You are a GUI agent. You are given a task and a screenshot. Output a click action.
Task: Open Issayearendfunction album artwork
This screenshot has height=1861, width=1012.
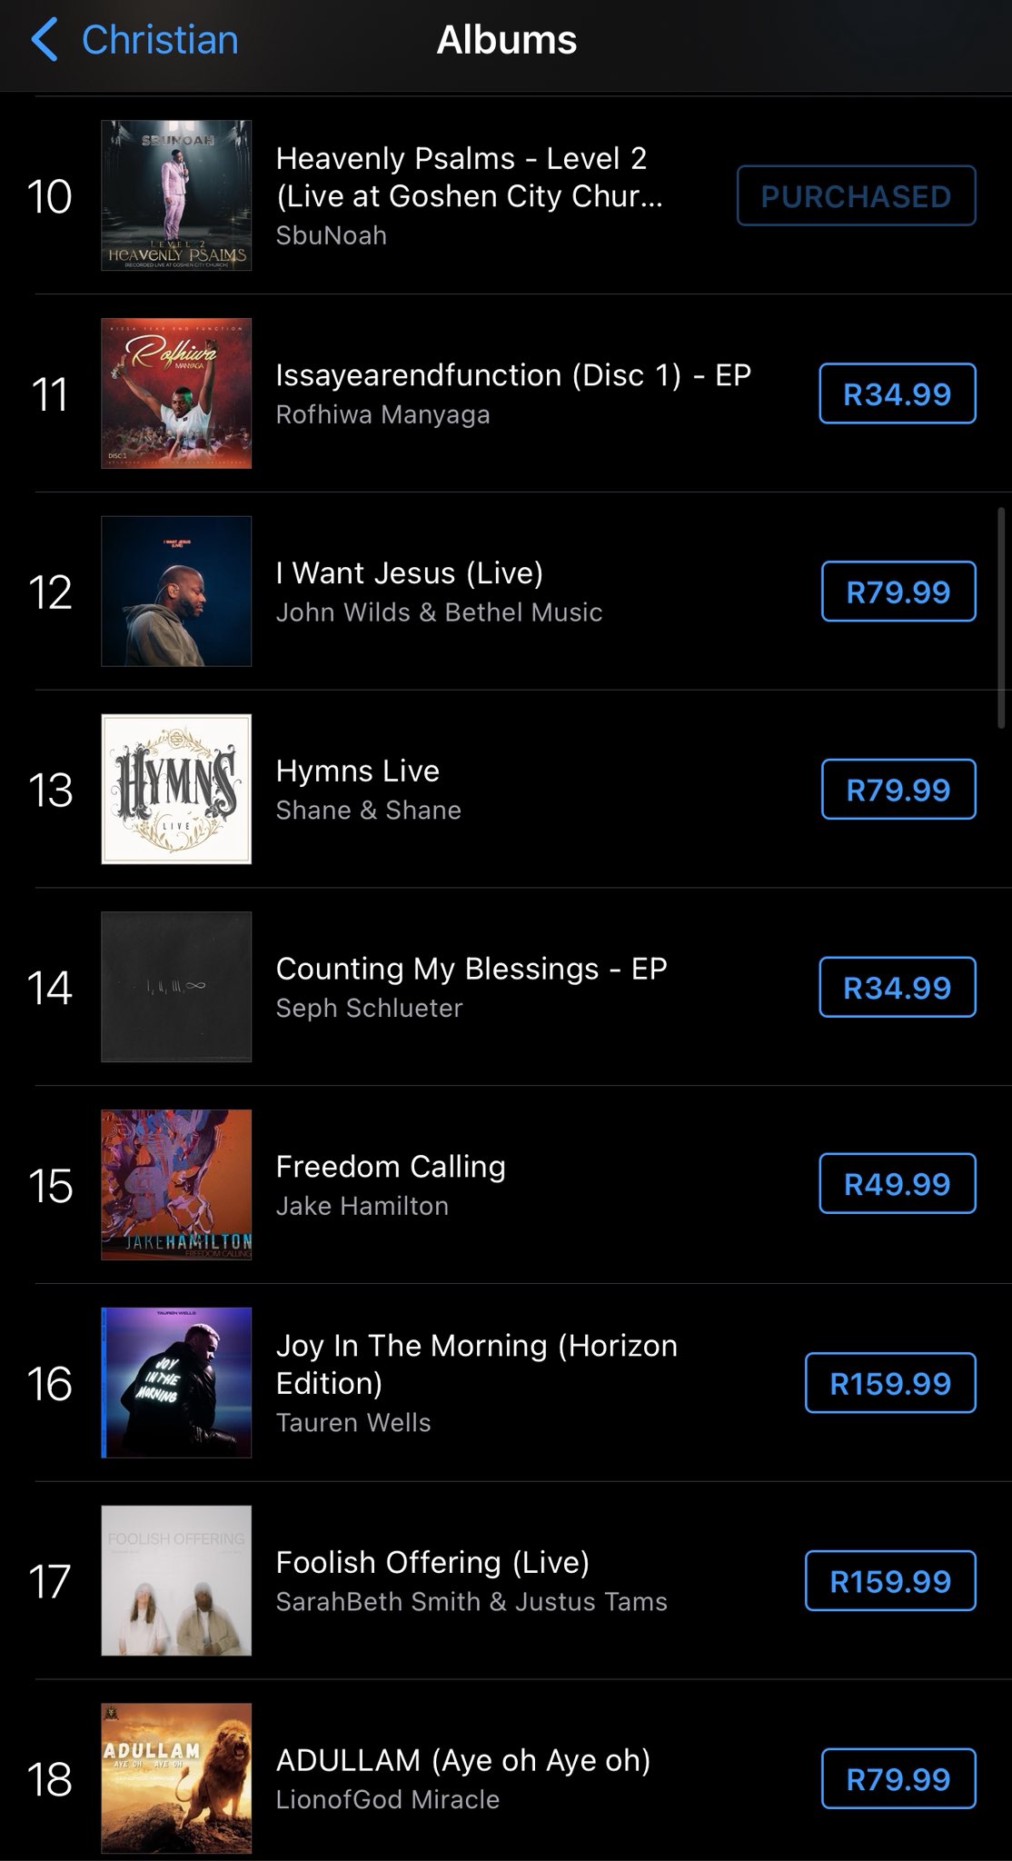176,393
